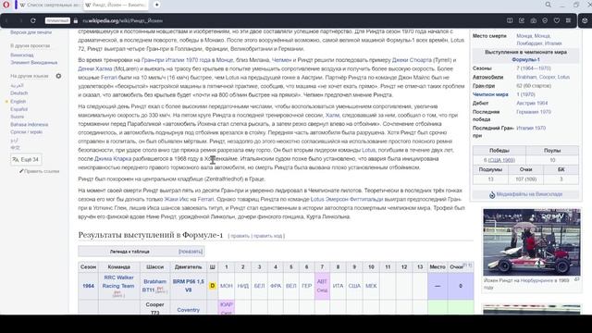The width and height of the screenshot is (592, 333).
Task: Open the Opera main menu logo
Action: point(6,5)
